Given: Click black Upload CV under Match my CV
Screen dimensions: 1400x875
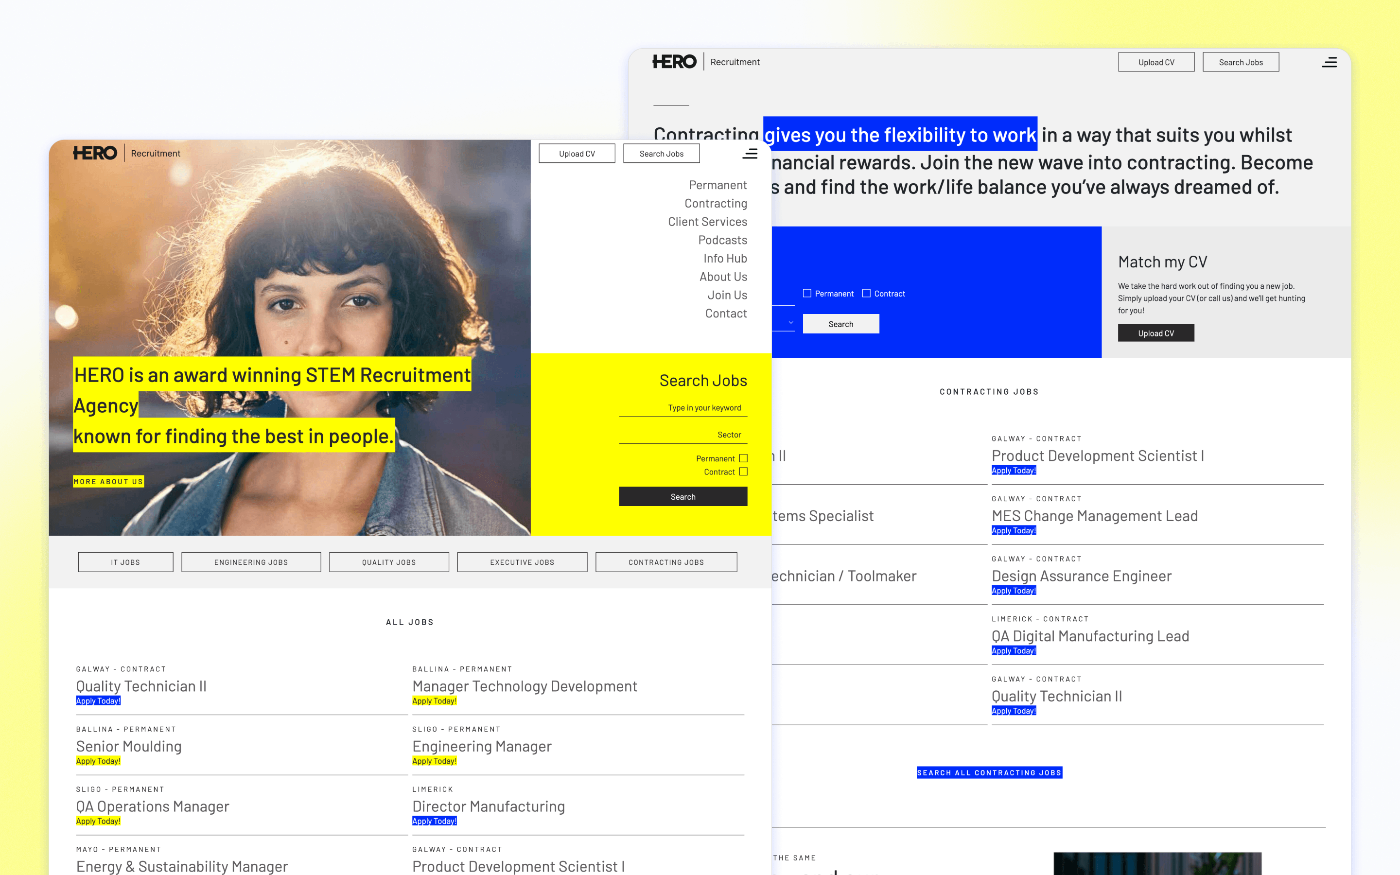Looking at the screenshot, I should [x=1156, y=333].
